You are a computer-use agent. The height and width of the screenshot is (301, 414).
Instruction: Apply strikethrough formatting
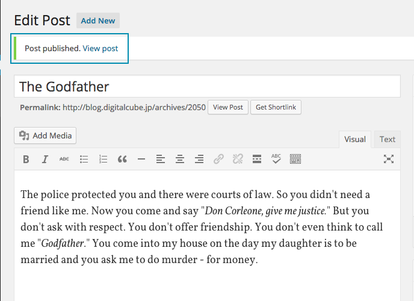pos(64,160)
